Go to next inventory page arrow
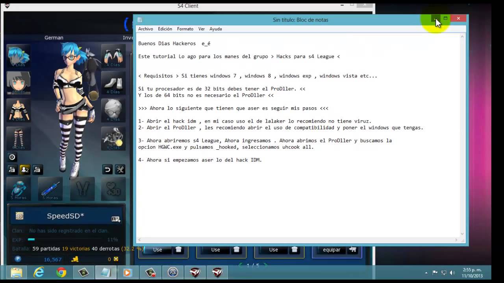The width and height of the screenshot is (504, 283). pyautogui.click(x=266, y=265)
